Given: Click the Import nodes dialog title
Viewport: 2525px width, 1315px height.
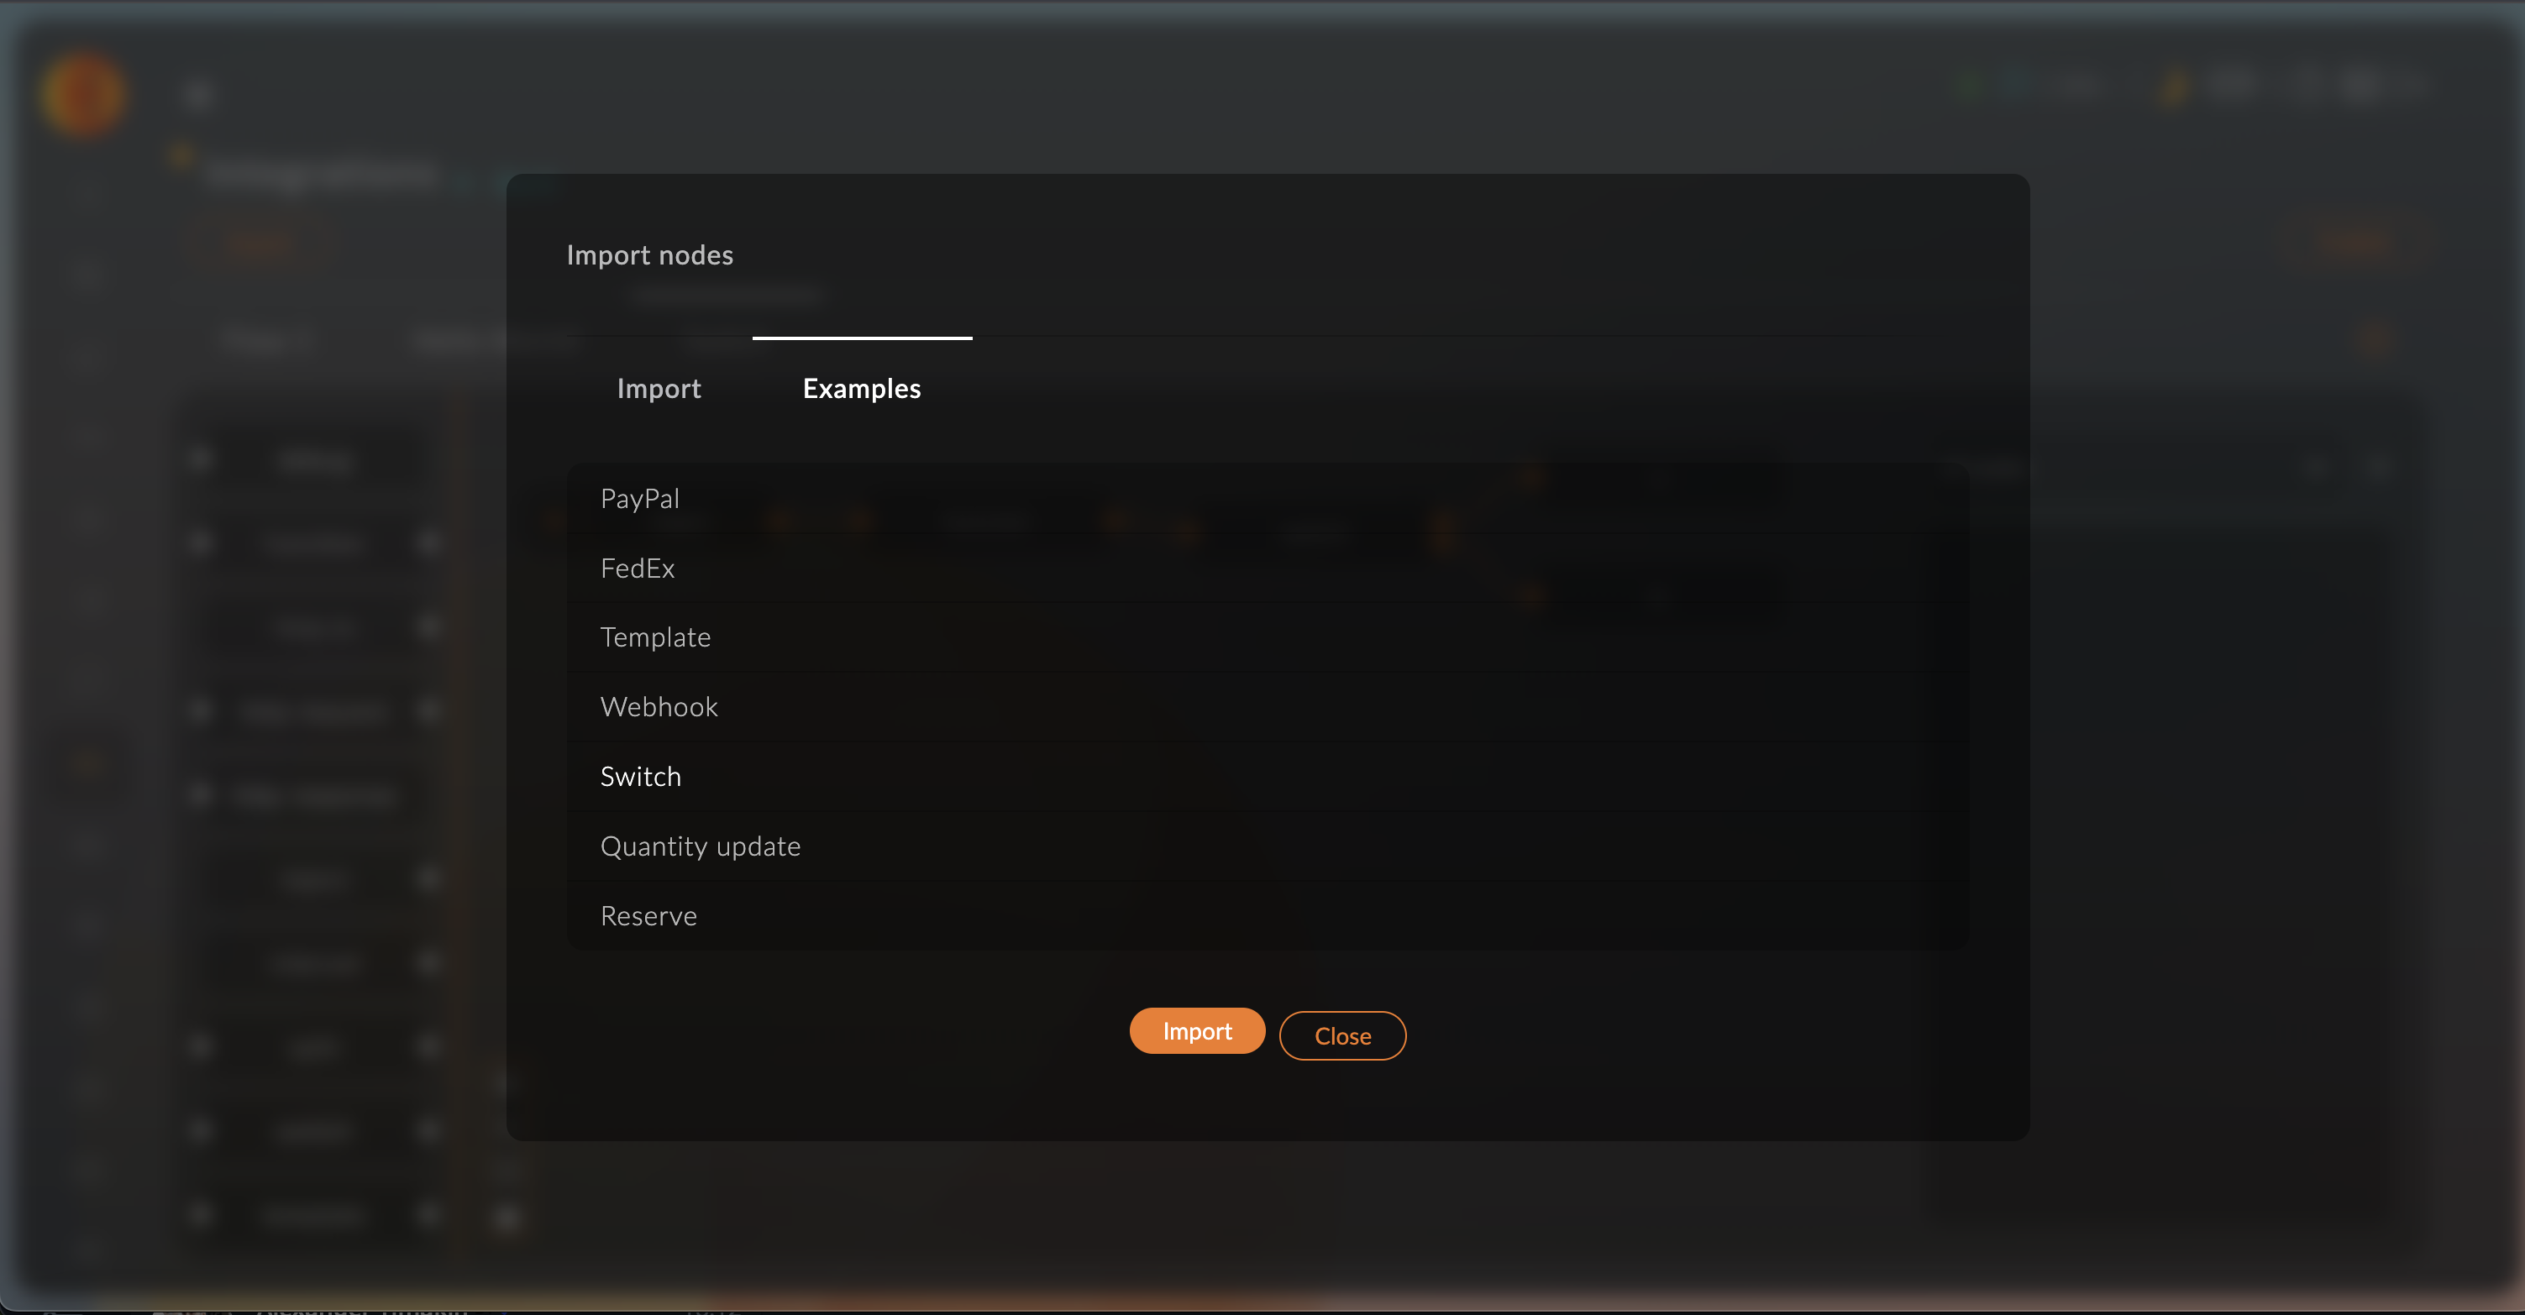Looking at the screenshot, I should [x=650, y=254].
